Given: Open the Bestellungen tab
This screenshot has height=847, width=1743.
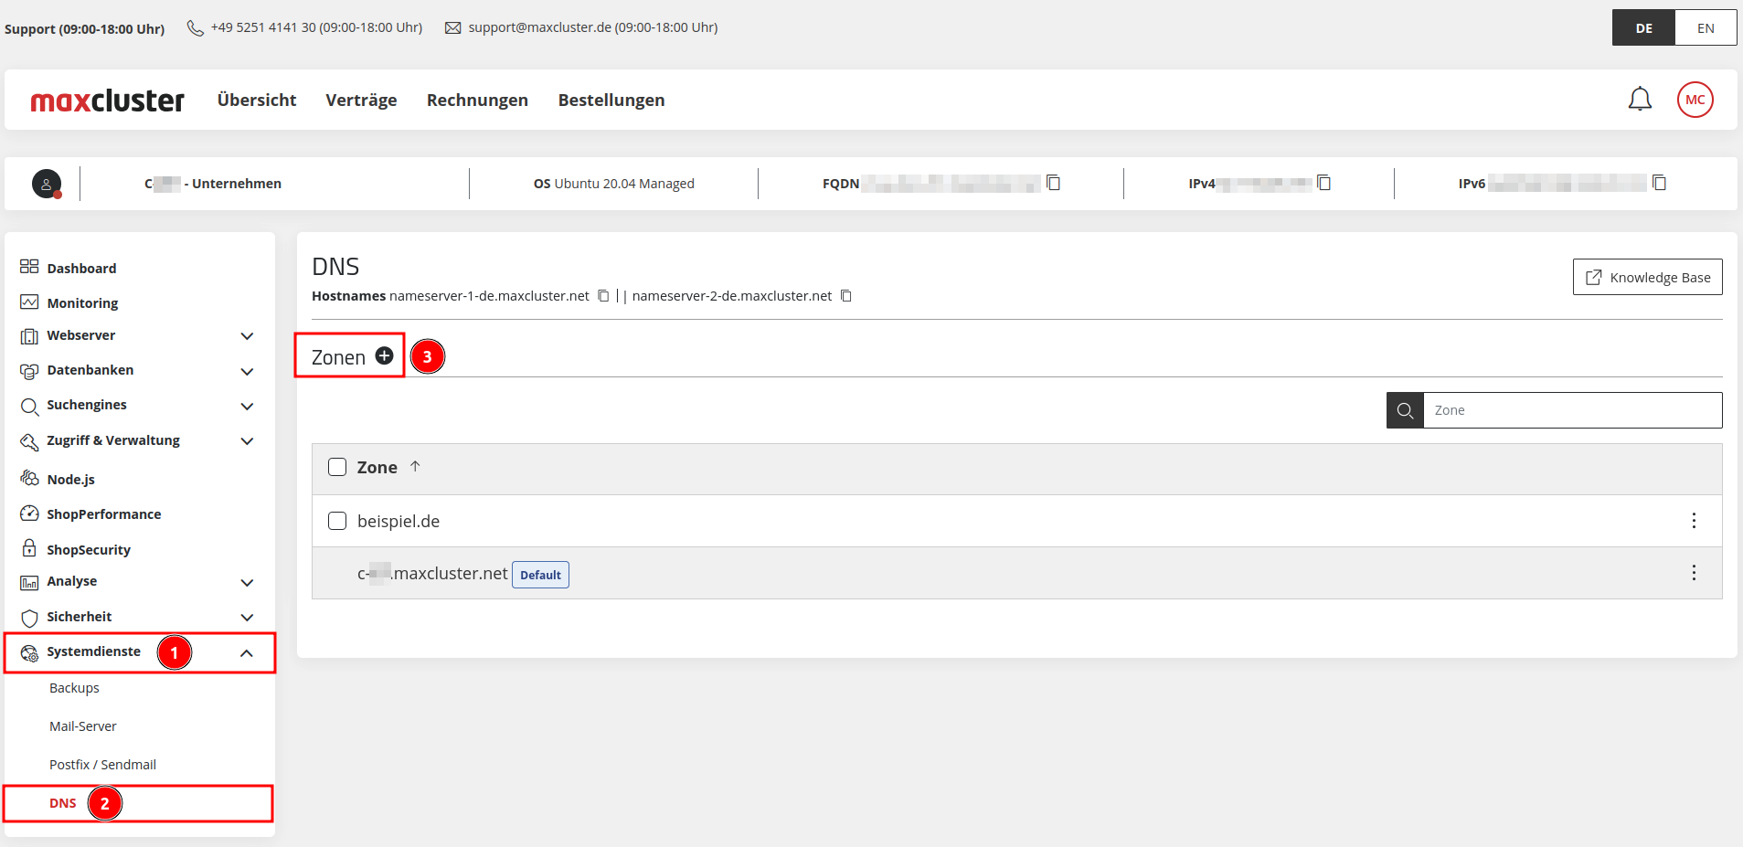Looking at the screenshot, I should coord(611,100).
